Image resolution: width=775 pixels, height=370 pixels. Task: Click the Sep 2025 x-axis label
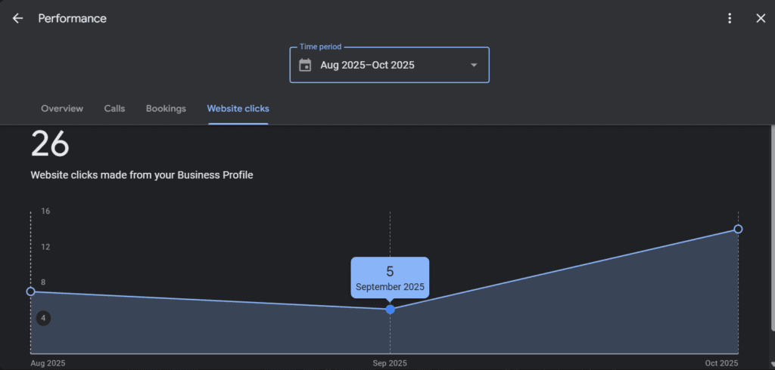[390, 363]
